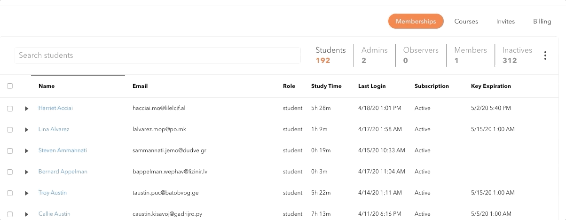Tick the checkbox beside Troy Austin
This screenshot has height=220, width=566.
[x=10, y=193]
